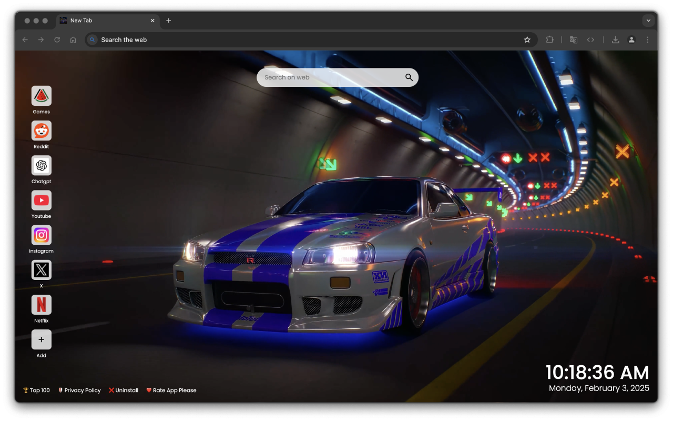Add a new shortcut with plus tile

42,339
